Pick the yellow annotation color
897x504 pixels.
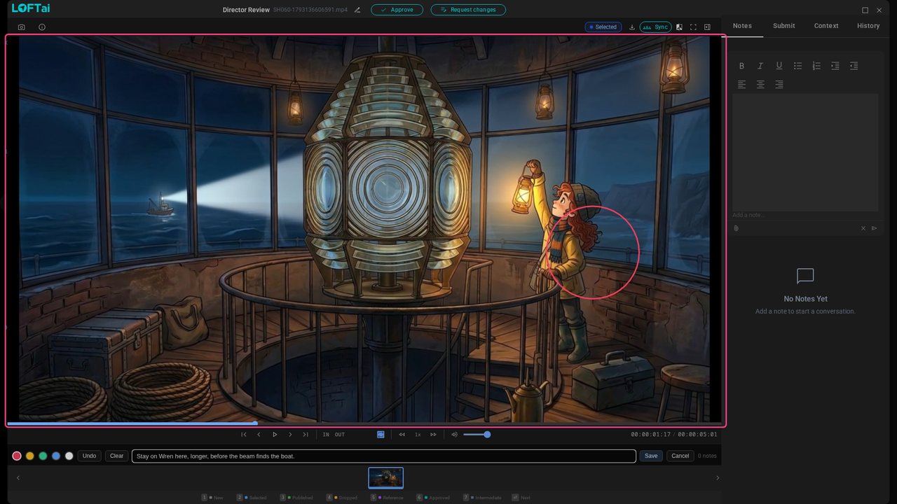click(x=29, y=456)
